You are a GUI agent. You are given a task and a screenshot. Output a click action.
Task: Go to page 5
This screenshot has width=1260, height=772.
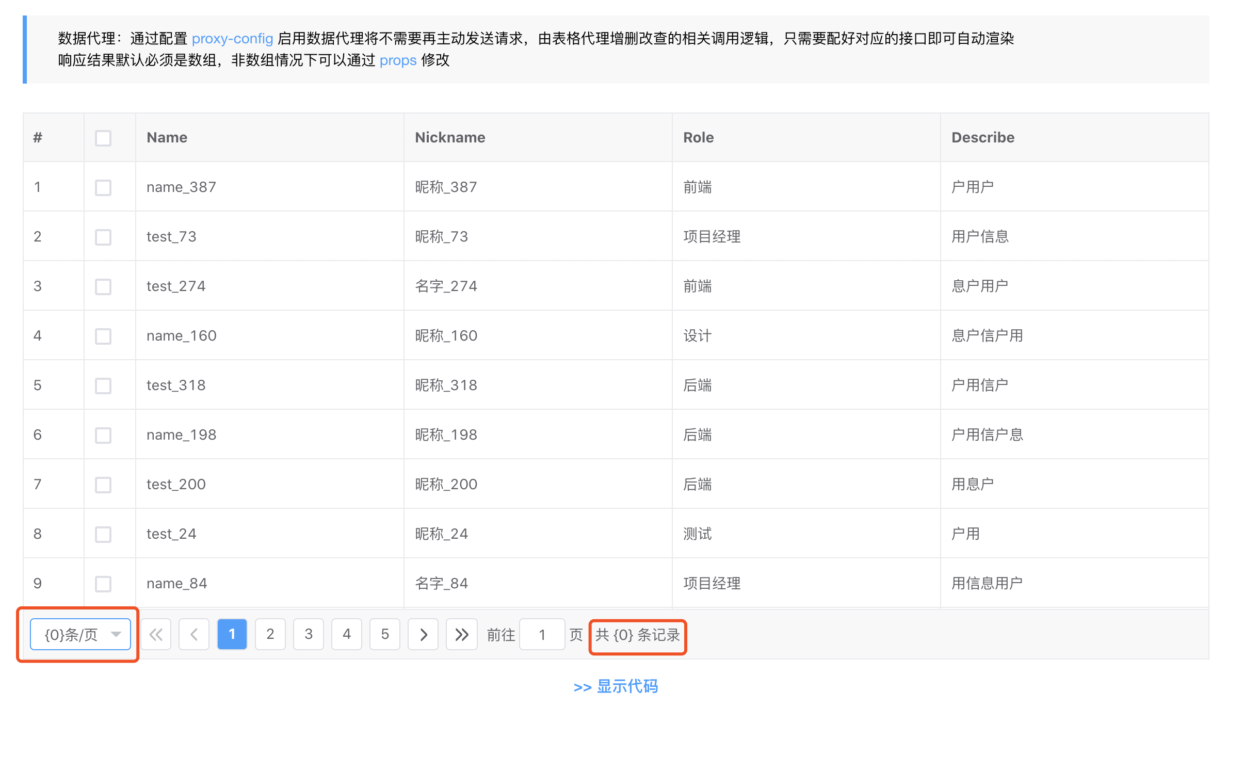pyautogui.click(x=385, y=634)
